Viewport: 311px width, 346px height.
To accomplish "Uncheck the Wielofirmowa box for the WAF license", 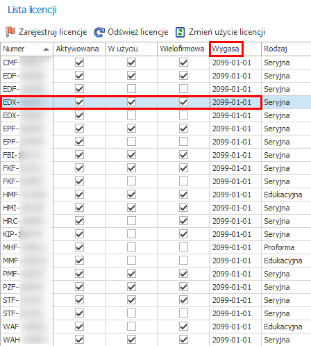I will coord(183,327).
